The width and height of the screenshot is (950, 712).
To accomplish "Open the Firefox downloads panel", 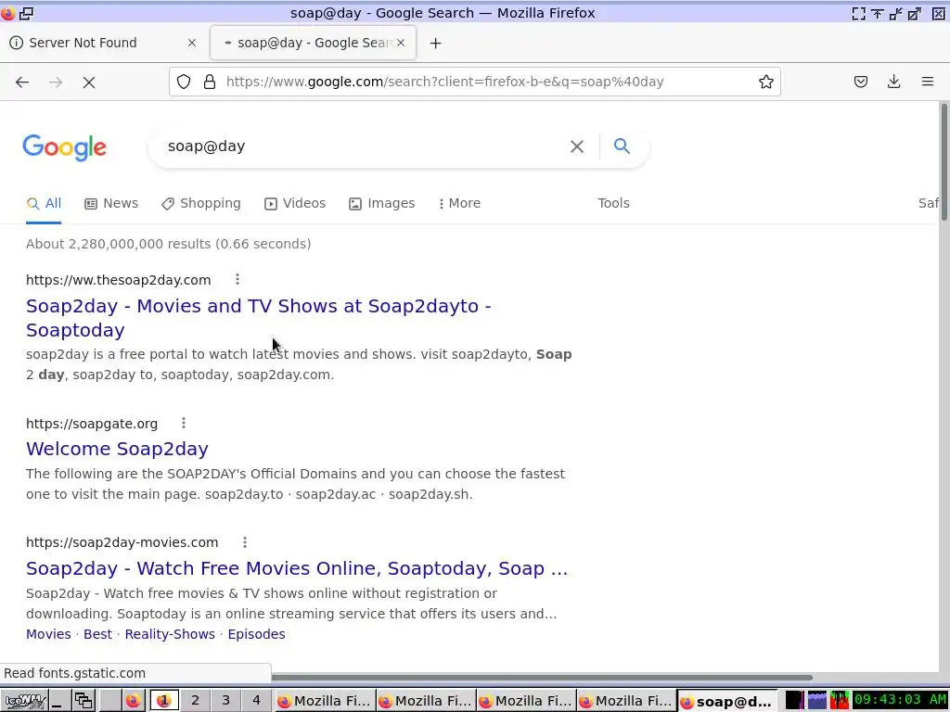I will pyautogui.click(x=893, y=82).
